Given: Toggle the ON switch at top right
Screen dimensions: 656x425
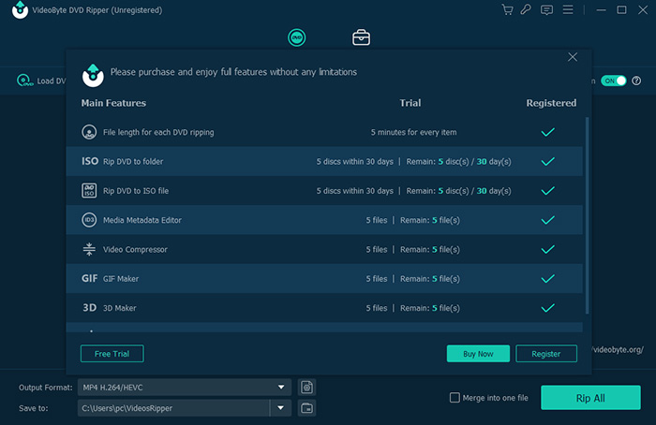Looking at the screenshot, I should tap(613, 81).
